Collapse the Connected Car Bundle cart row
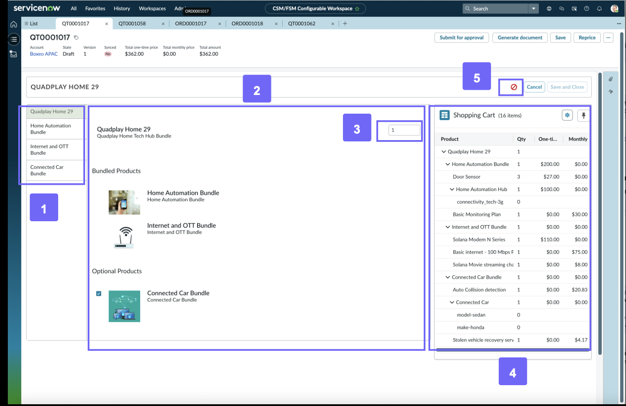626x406 pixels. [x=448, y=278]
